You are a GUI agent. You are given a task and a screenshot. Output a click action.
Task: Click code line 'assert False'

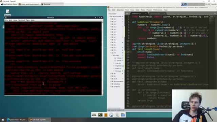click(x=145, y=57)
